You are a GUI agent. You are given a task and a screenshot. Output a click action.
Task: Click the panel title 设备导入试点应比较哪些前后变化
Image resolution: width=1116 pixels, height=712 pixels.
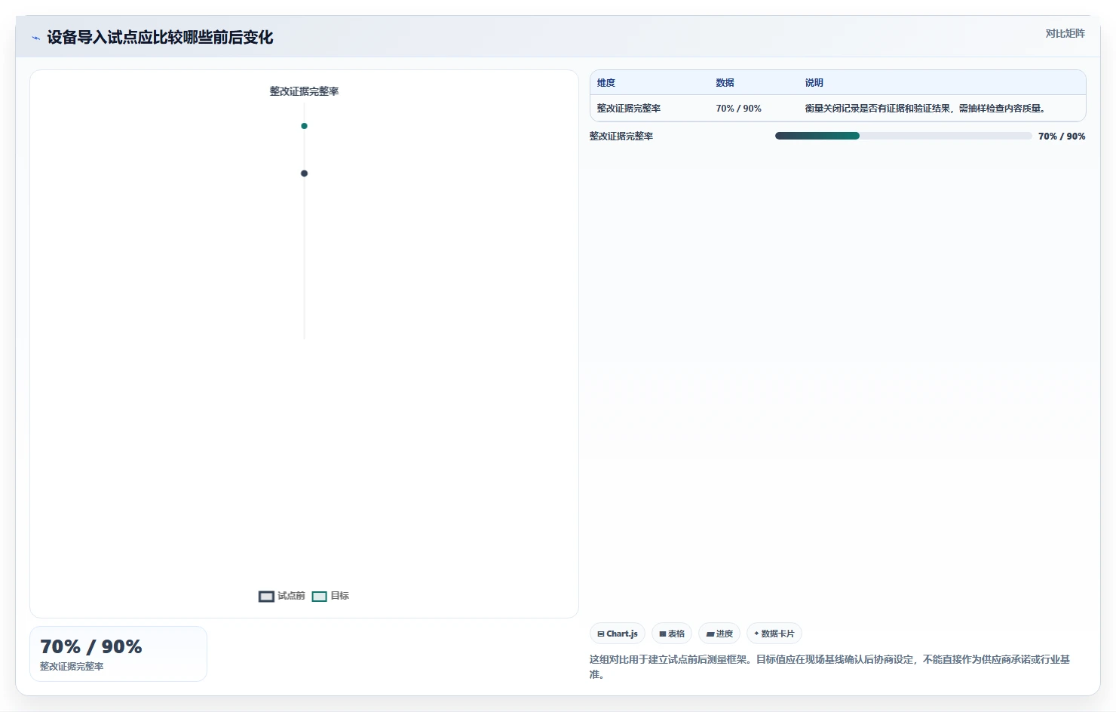[160, 38]
